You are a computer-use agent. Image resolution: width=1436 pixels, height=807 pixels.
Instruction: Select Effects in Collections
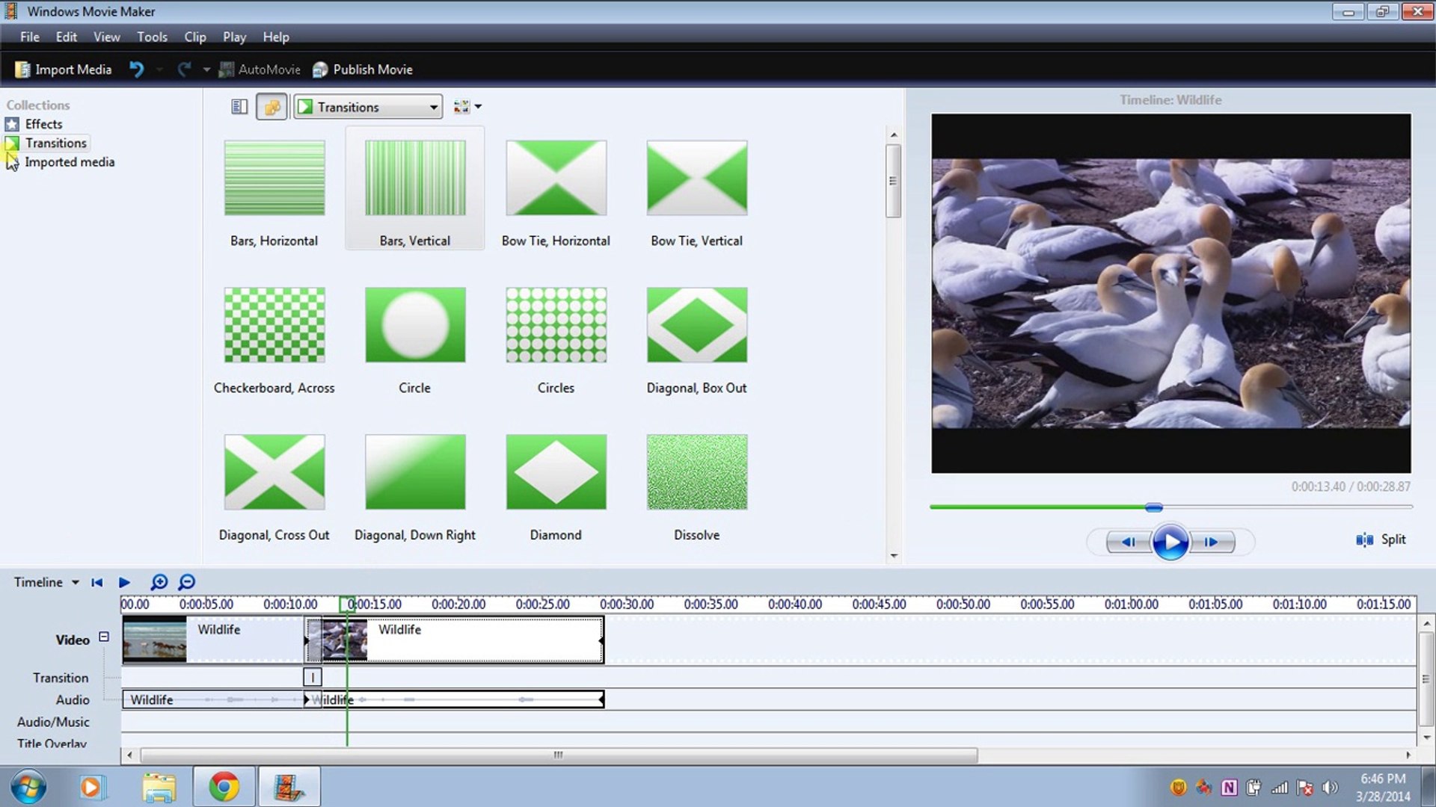[x=43, y=124]
